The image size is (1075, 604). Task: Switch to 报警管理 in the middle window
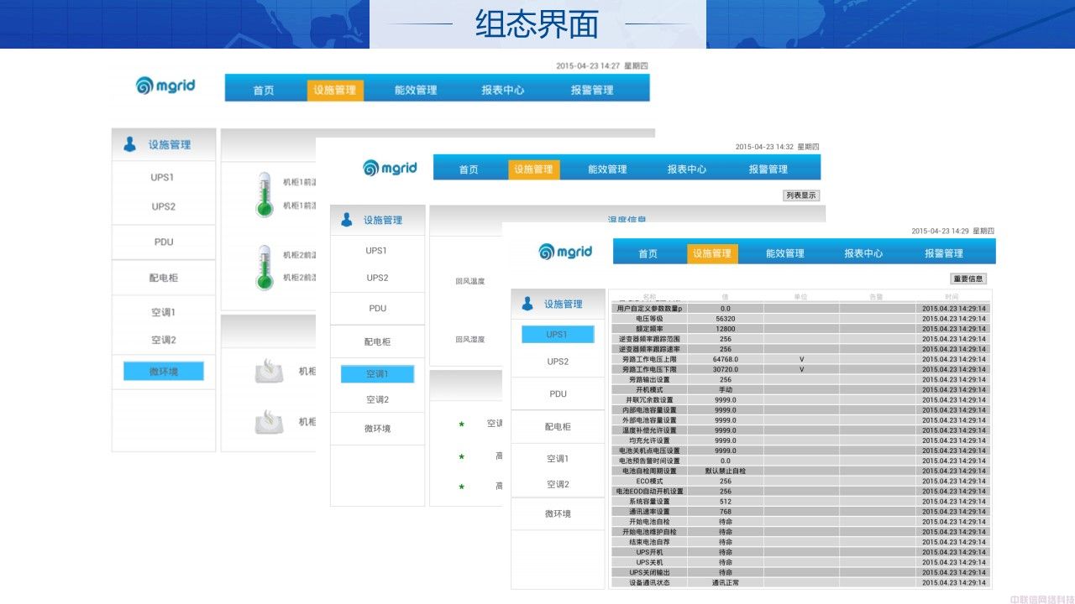click(768, 169)
